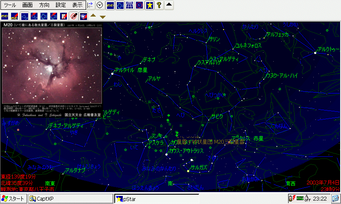Click the アルタイル star label on the map
This screenshot has width=341, height=204.
124,70
